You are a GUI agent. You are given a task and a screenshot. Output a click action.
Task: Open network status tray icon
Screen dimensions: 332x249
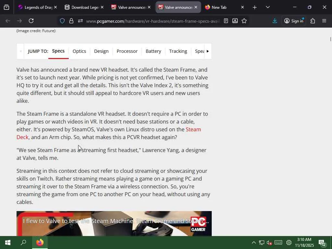point(262,243)
